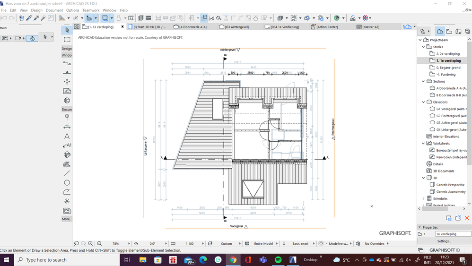
Task: Open the tab overview grid icon
Action: 77,26
